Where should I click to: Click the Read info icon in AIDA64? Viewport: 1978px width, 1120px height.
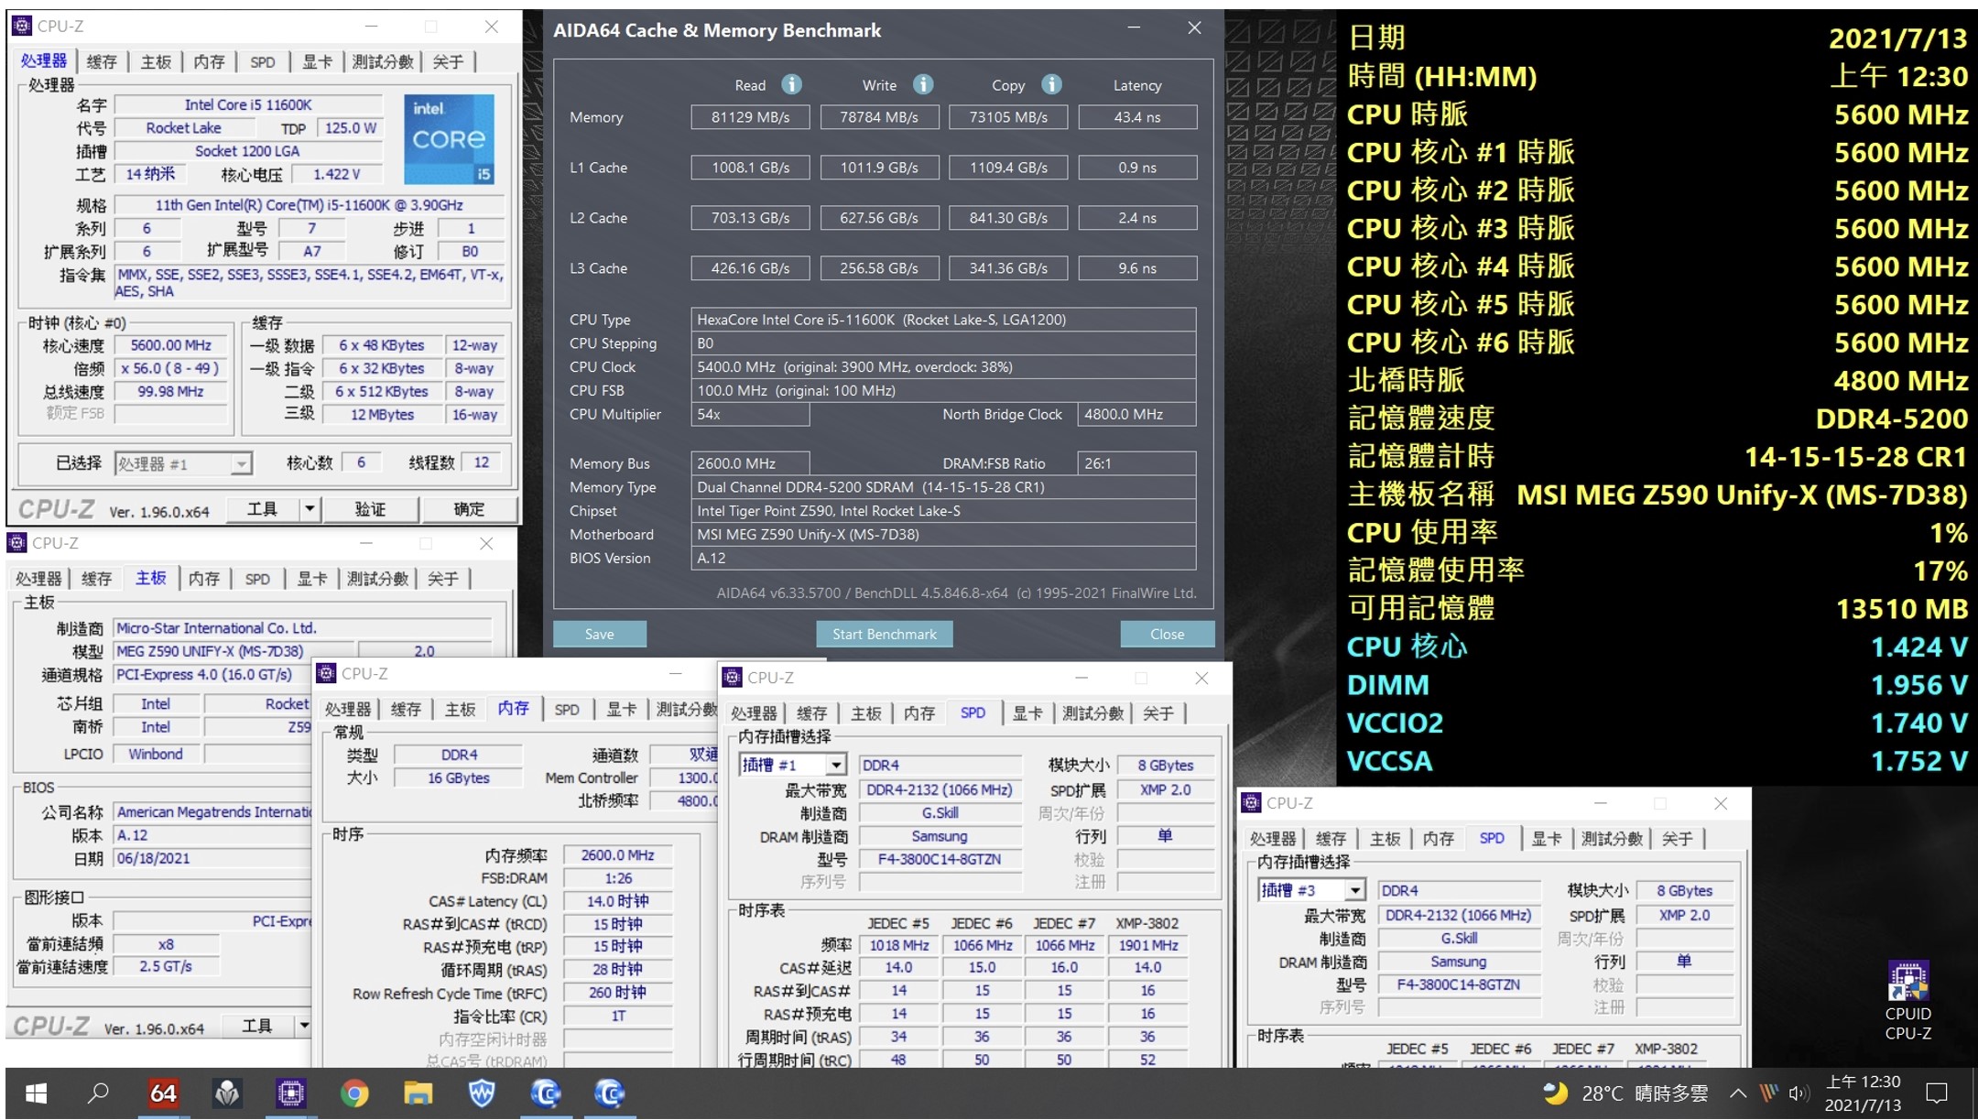tap(792, 84)
